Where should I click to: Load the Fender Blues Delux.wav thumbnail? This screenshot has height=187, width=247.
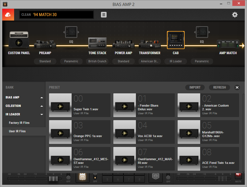click(x=125, y=105)
